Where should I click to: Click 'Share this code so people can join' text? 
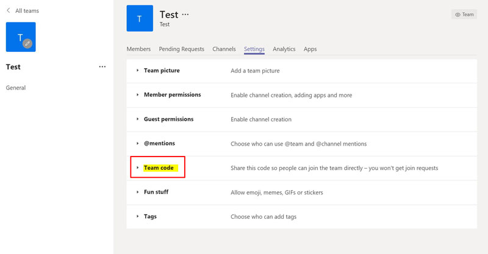click(334, 168)
